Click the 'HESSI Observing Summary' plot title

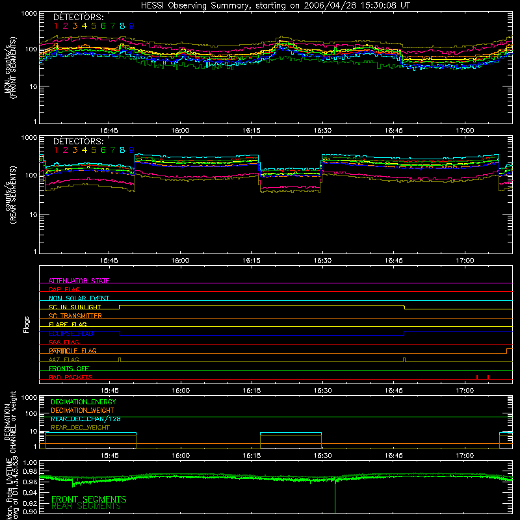pos(275,5)
